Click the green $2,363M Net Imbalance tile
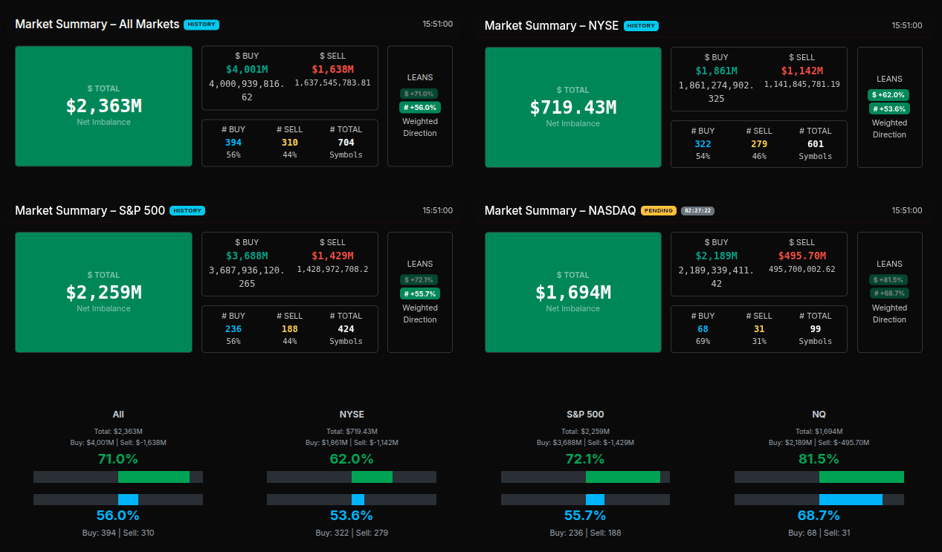 tap(104, 106)
